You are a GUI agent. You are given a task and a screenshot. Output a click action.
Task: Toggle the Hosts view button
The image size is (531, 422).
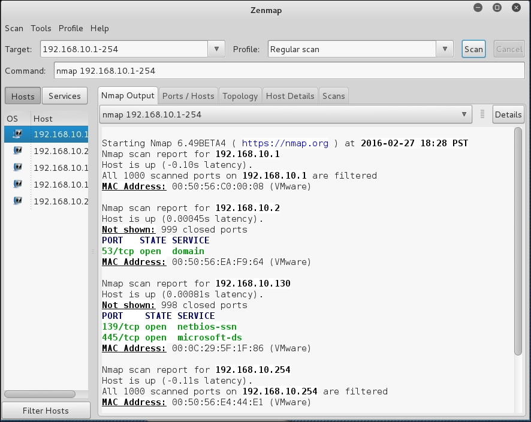pyautogui.click(x=23, y=96)
